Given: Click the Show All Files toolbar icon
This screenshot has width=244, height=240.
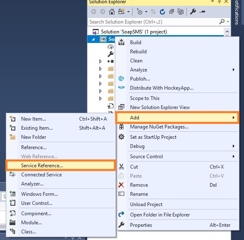Looking at the screenshot, I should (x=181, y=12).
